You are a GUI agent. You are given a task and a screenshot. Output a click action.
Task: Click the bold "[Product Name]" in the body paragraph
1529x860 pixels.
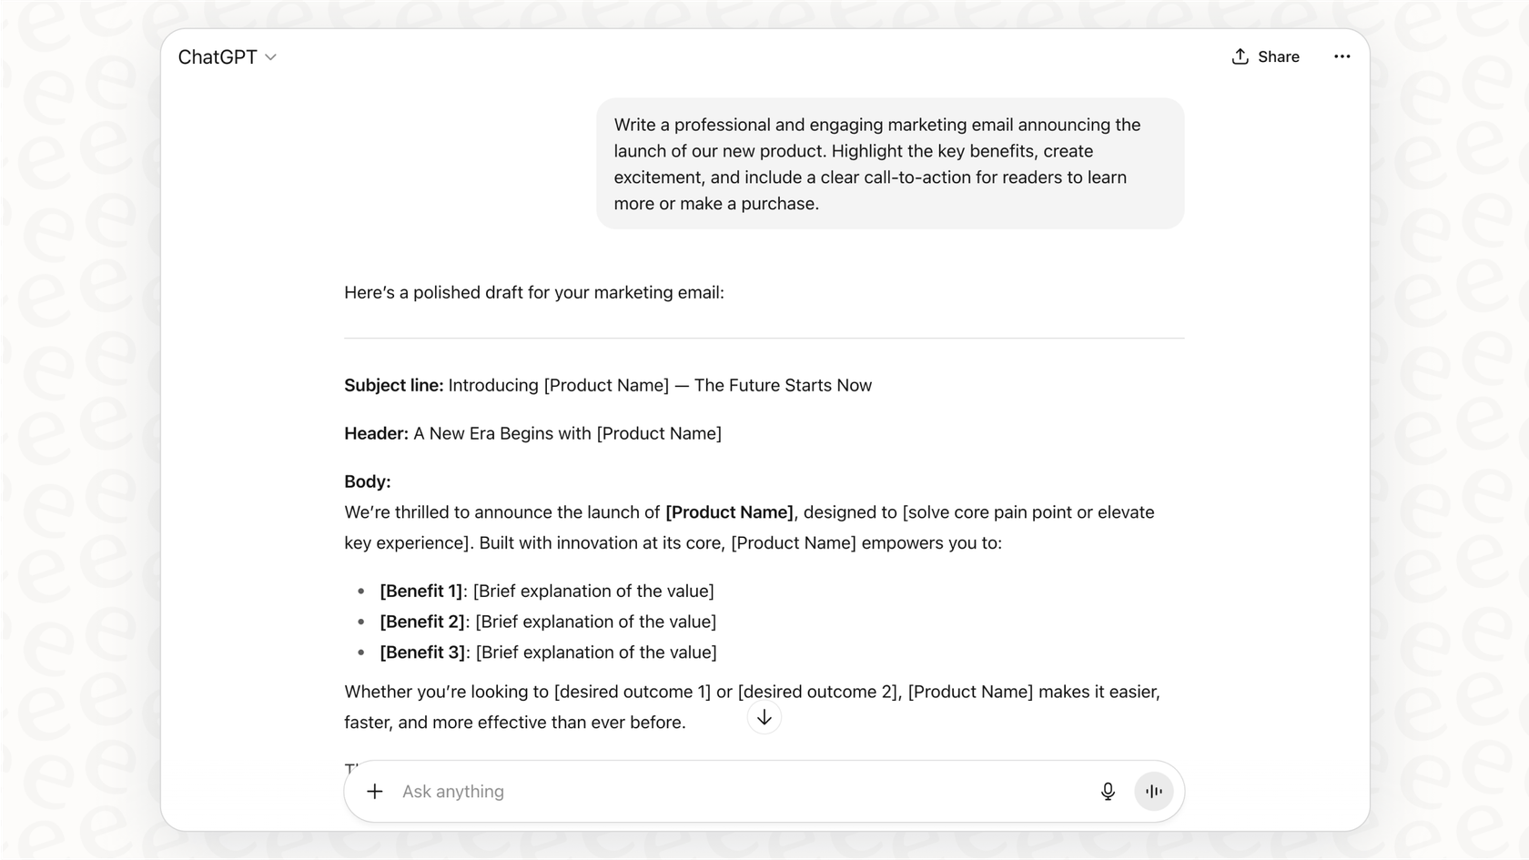729,513
